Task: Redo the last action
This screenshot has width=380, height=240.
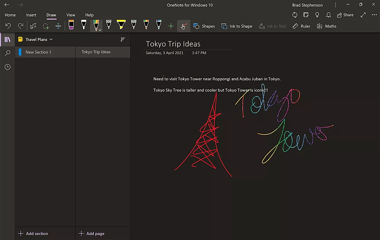Action: click(x=21, y=26)
